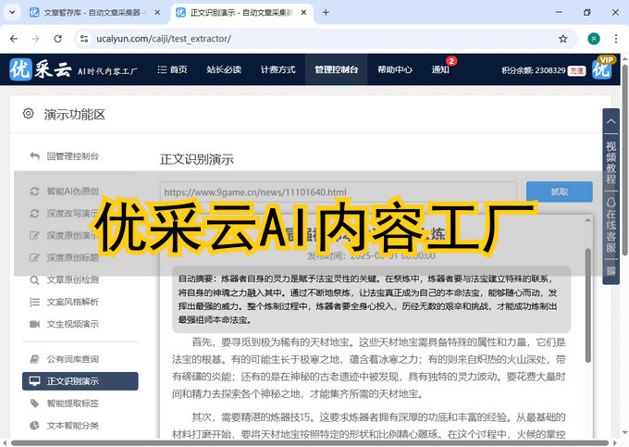
Task: Open 通知 with the red badge
Action: pyautogui.click(x=441, y=69)
